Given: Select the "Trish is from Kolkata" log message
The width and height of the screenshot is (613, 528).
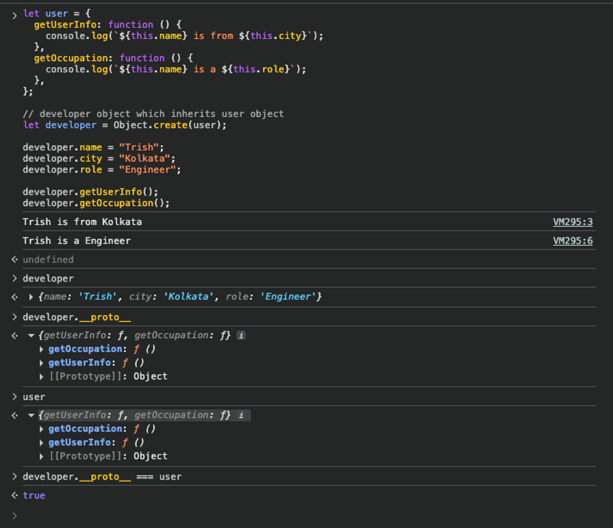Looking at the screenshot, I should (x=82, y=222).
